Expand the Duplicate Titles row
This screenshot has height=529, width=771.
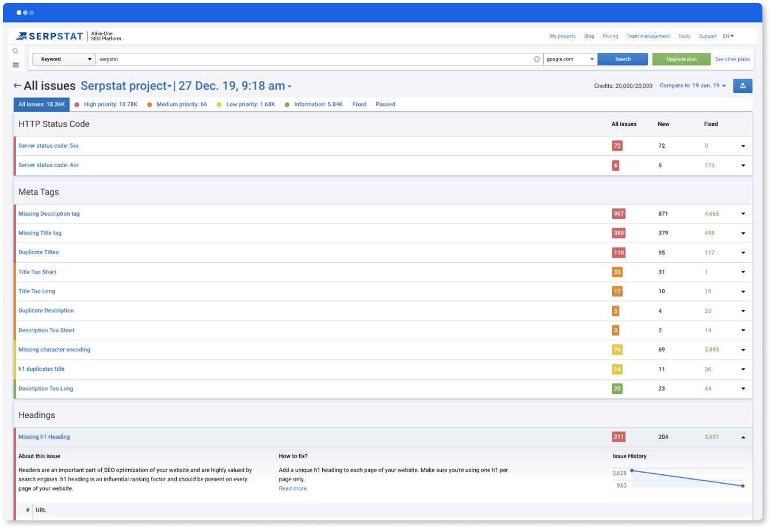coord(743,253)
